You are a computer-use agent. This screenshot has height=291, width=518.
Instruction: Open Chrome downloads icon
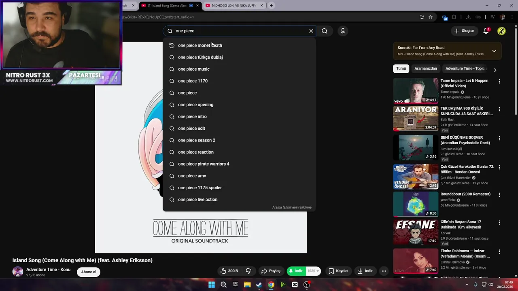468,17
